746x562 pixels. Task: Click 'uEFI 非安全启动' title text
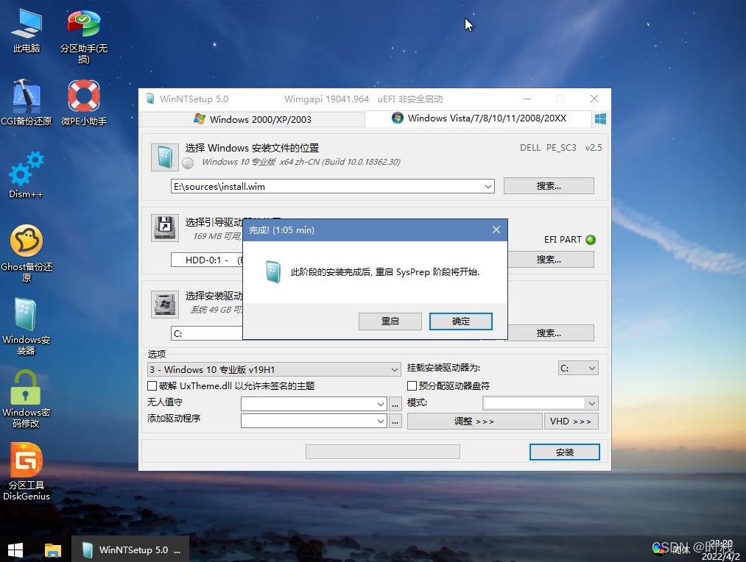coord(410,99)
